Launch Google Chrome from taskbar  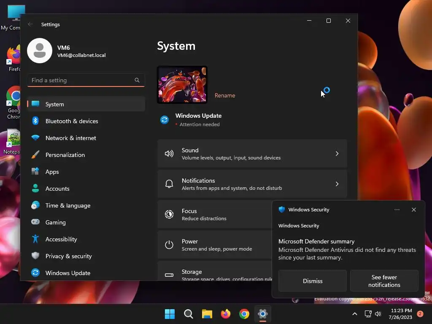[x=244, y=314]
